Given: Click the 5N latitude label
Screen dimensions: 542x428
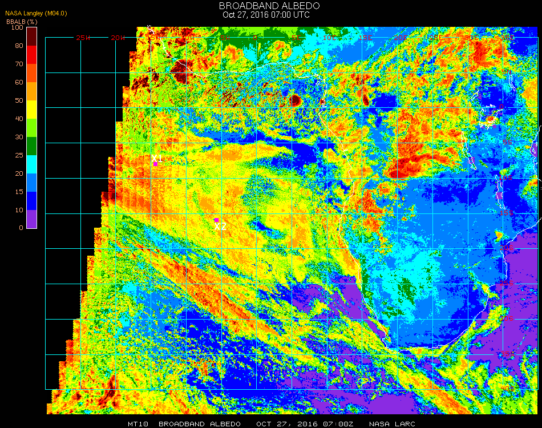Looking at the screenshot, I should (x=507, y=71).
